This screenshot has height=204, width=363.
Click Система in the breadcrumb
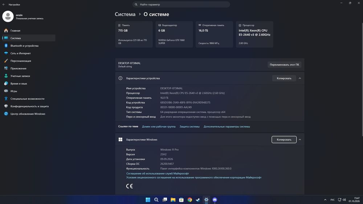(x=125, y=14)
